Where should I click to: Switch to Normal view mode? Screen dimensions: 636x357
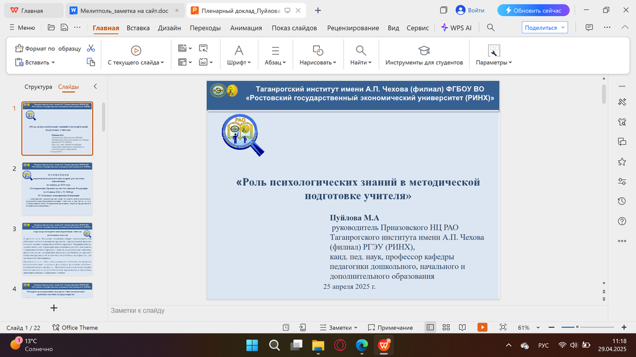(430, 327)
